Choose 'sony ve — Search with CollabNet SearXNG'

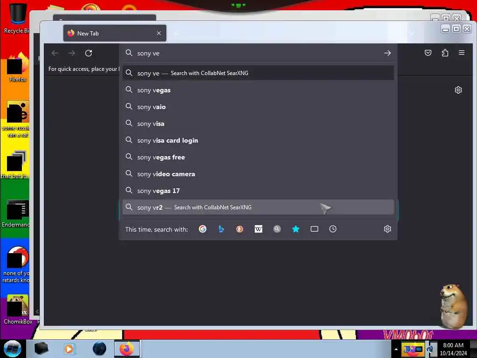(258, 73)
